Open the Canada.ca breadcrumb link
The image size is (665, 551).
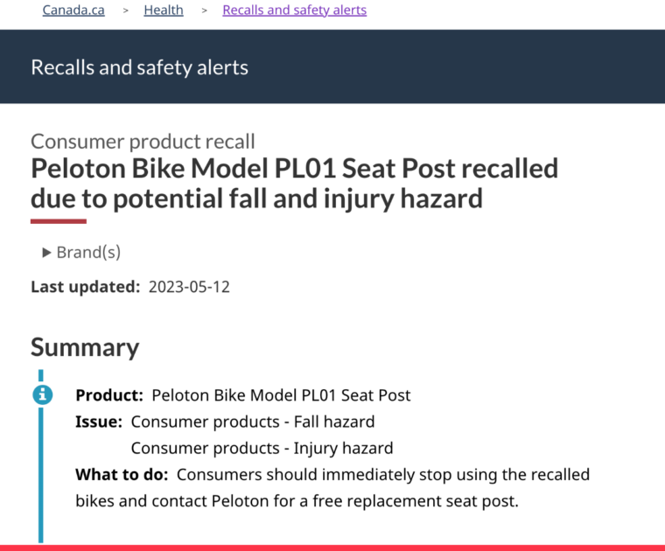tap(73, 10)
